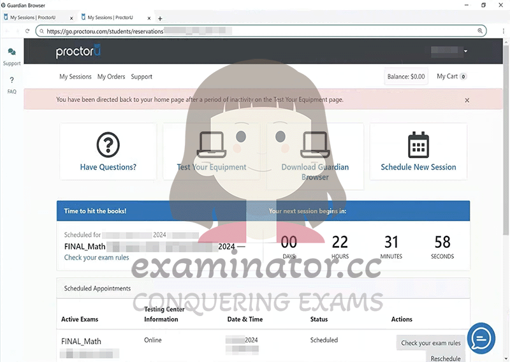Open the Support chat icon in sidebar
Image resolution: width=510 pixels, height=362 pixels.
[11, 52]
